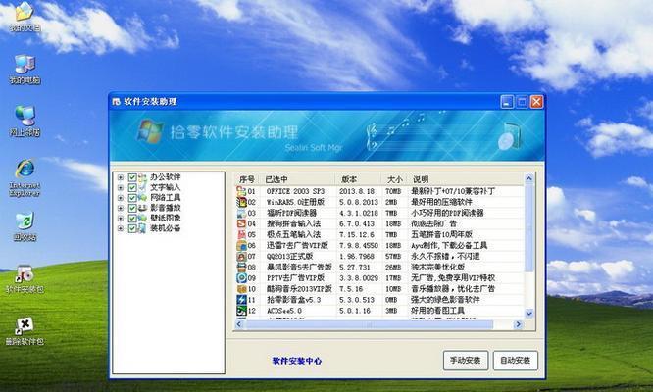The height and width of the screenshot is (392, 653).
Task: Click the 迅雷7去广告VIP版 row icon
Action: click(241, 245)
